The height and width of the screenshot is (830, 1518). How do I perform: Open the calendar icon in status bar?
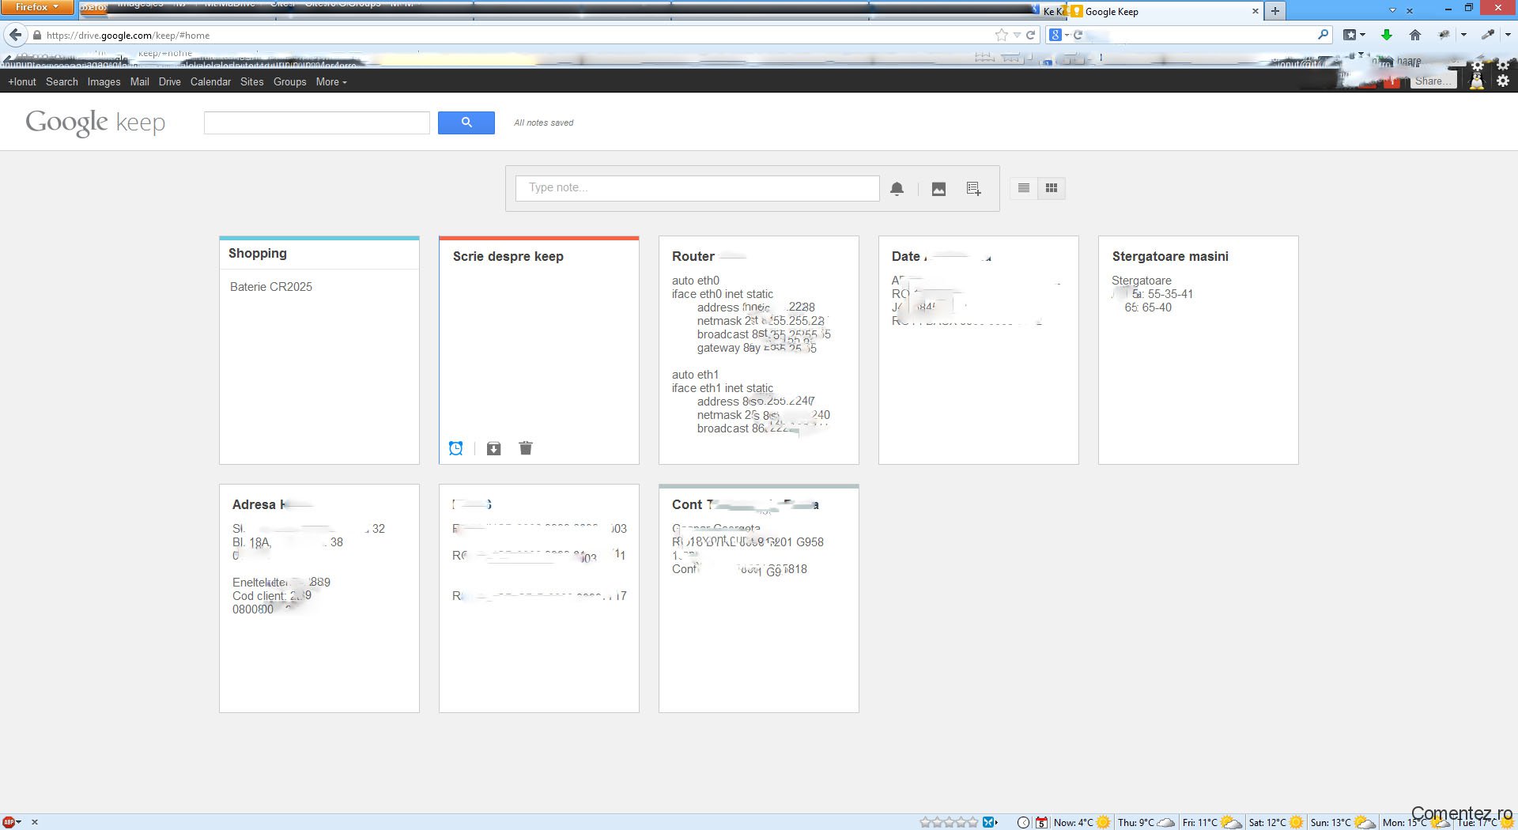tap(1042, 822)
